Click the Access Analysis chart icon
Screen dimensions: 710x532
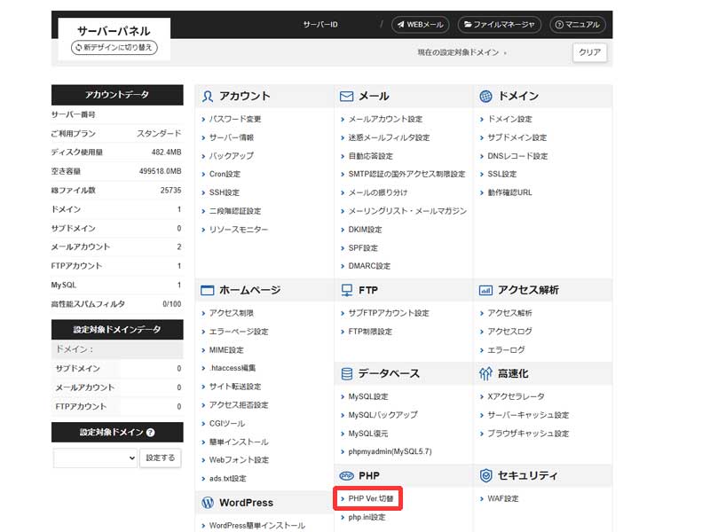pos(485,291)
